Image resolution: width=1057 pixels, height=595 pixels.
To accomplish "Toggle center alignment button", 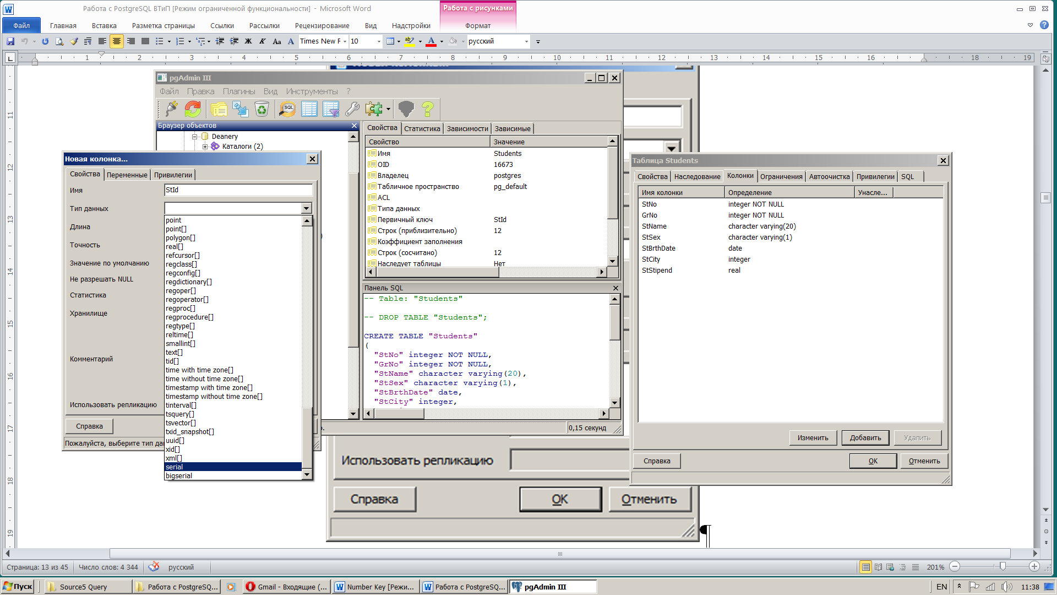I will tap(117, 41).
